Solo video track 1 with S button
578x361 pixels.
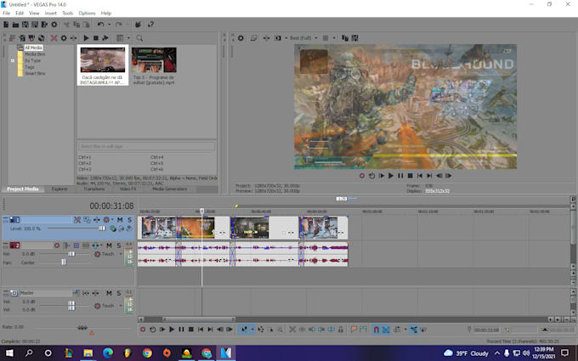[x=129, y=220]
